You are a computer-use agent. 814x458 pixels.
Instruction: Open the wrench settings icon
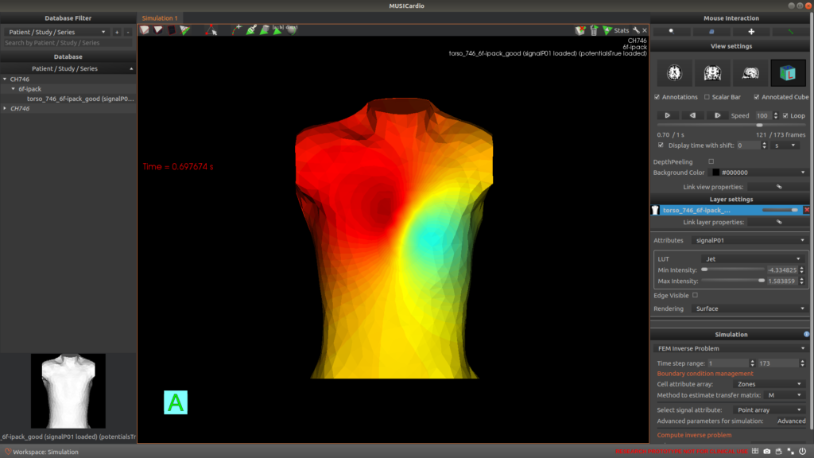(636, 30)
